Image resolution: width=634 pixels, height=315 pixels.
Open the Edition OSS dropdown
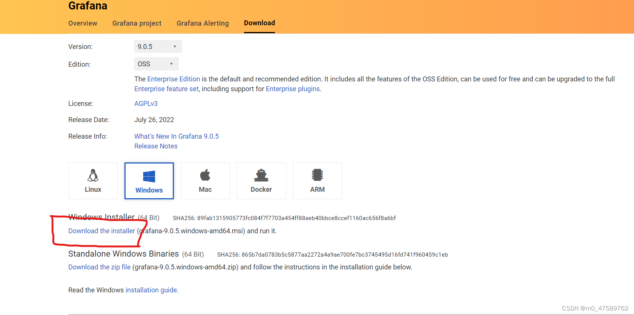pyautogui.click(x=157, y=64)
